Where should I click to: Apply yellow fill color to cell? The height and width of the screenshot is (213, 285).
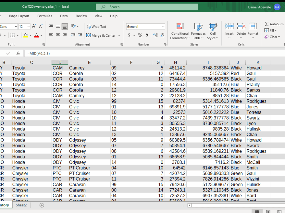tap(26, 35)
